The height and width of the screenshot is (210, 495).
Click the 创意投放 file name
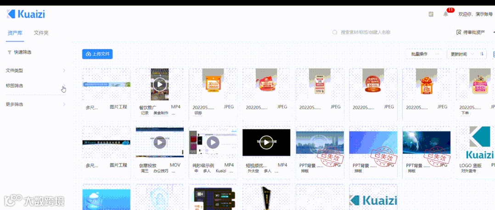tap(148, 165)
